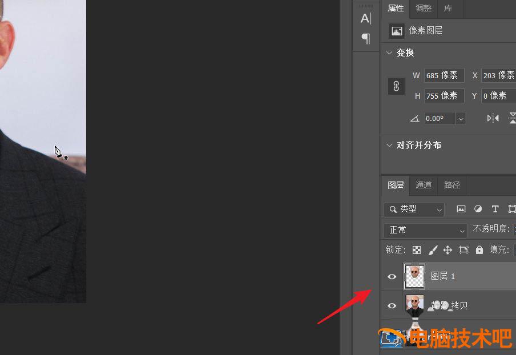Open the Character panel icon
This screenshot has height=355, width=516.
(366, 18)
